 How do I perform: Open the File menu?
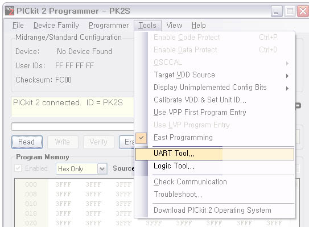coord(18,26)
